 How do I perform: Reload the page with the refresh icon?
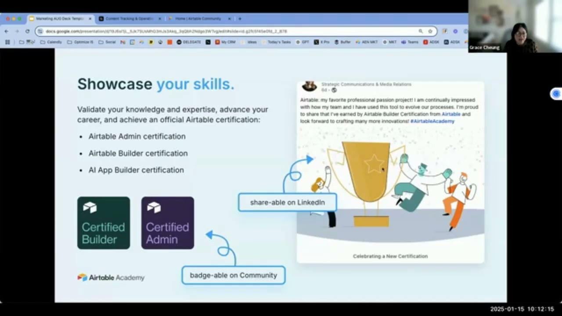click(27, 31)
